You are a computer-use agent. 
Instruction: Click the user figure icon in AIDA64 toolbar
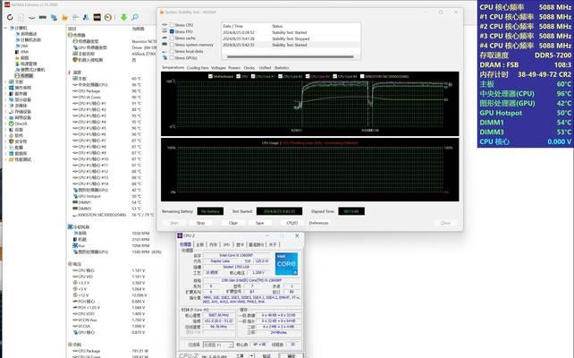[86, 17]
